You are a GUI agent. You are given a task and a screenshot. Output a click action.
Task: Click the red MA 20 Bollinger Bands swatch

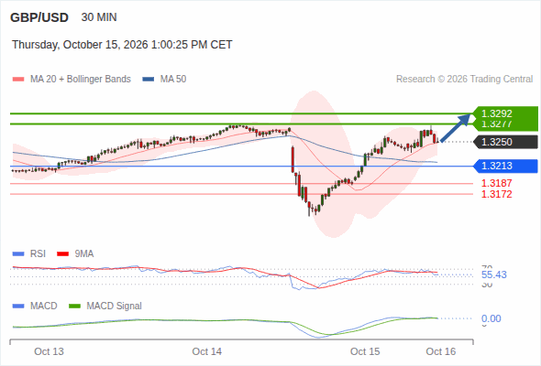coord(18,80)
